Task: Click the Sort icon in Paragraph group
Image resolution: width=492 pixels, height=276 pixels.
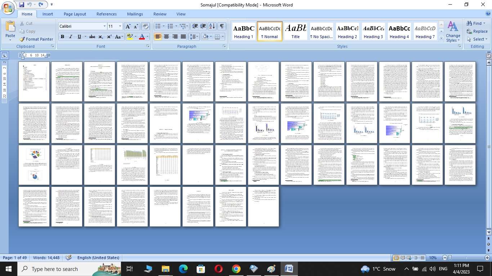Action: point(212,26)
